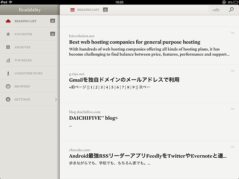Tap the battery indicator icon
This screenshot has width=239, height=179.
[236, 2]
